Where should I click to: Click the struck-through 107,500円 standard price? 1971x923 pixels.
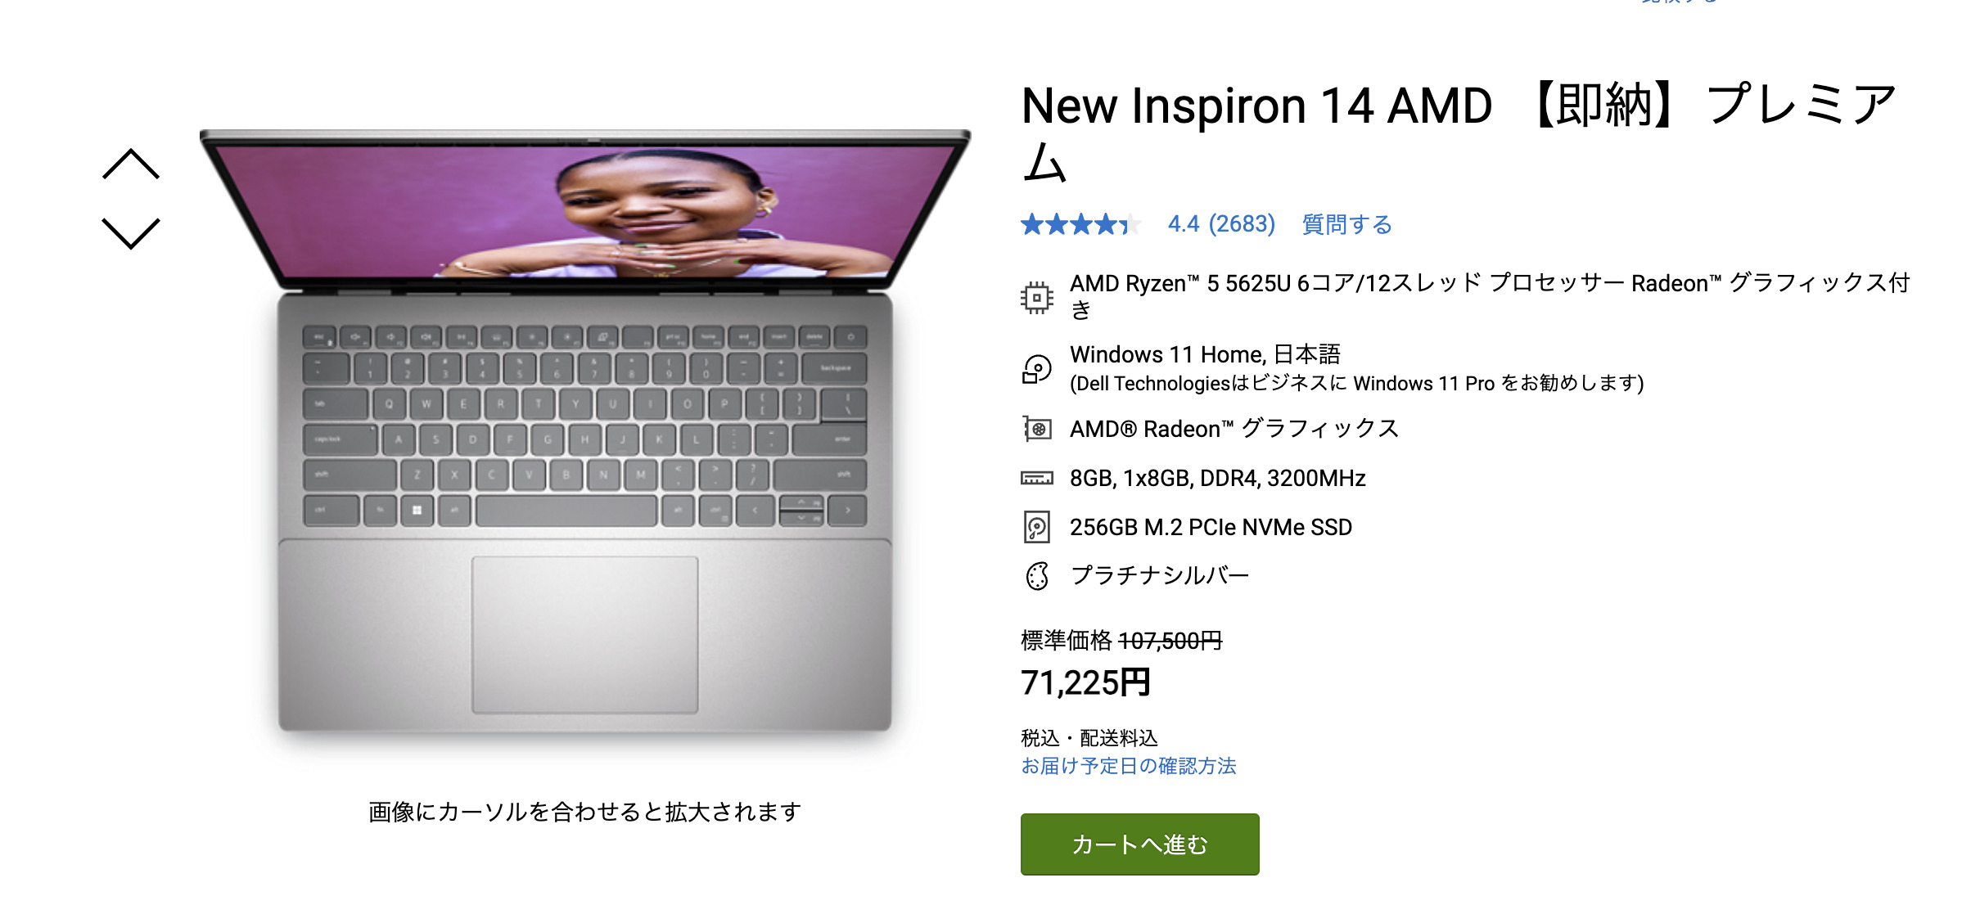[x=1170, y=641]
